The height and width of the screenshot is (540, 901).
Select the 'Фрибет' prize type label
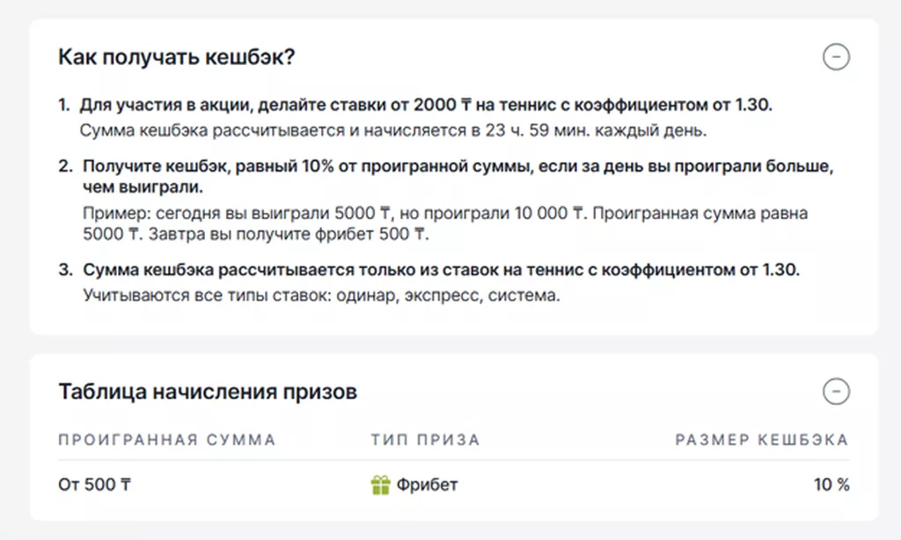(x=427, y=485)
